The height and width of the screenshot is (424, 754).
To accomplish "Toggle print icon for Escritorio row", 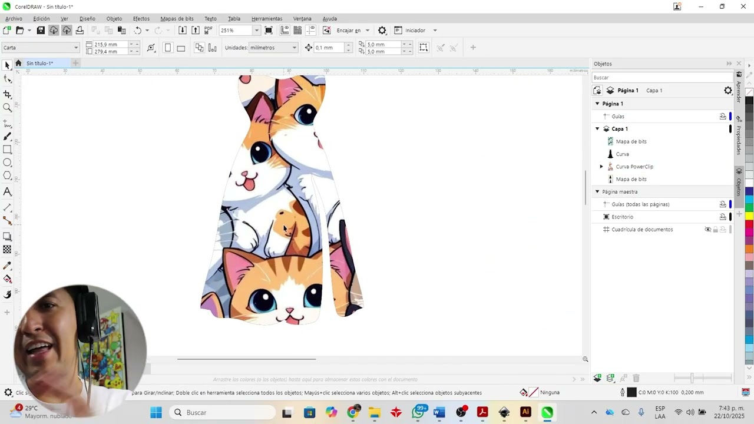I will point(723,217).
